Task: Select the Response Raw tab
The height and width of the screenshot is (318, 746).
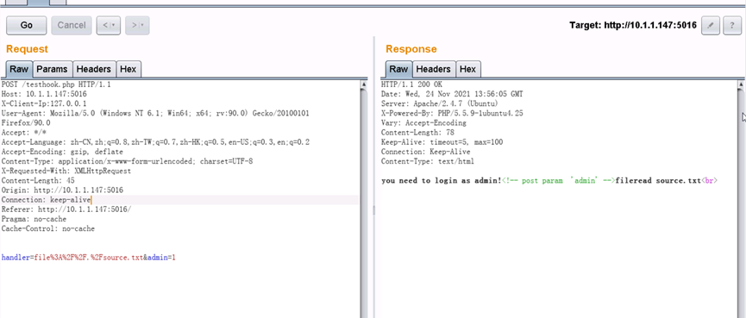Action: pos(398,69)
